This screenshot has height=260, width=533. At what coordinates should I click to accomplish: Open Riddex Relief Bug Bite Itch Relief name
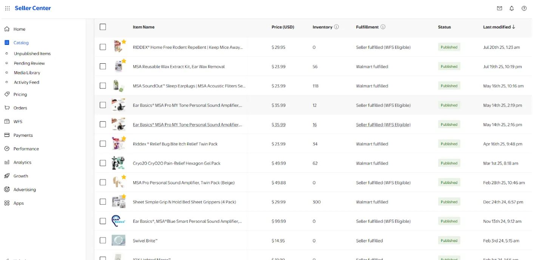tap(175, 144)
